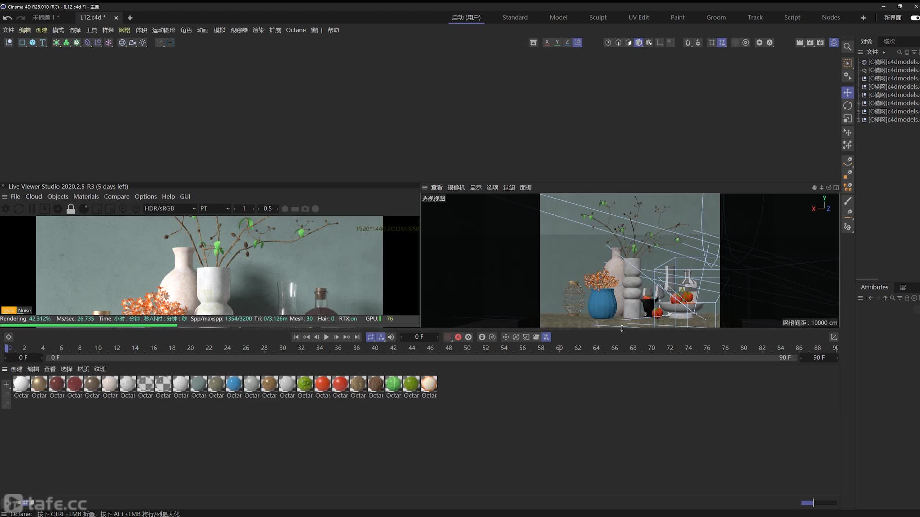
Task: Select the Move tool in right sidebar
Action: 847,93
